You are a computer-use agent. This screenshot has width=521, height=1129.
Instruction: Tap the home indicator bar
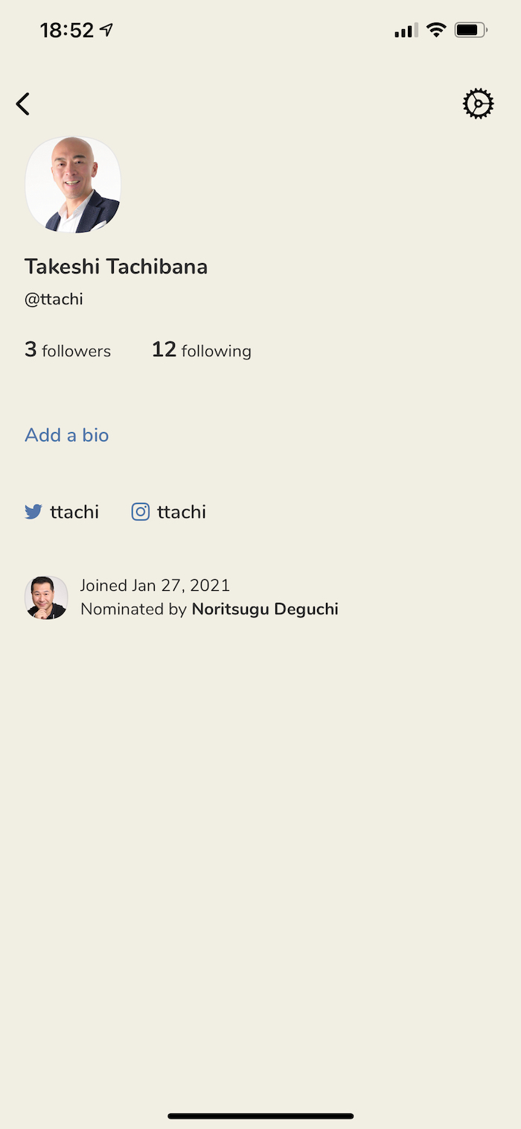pos(260,1116)
